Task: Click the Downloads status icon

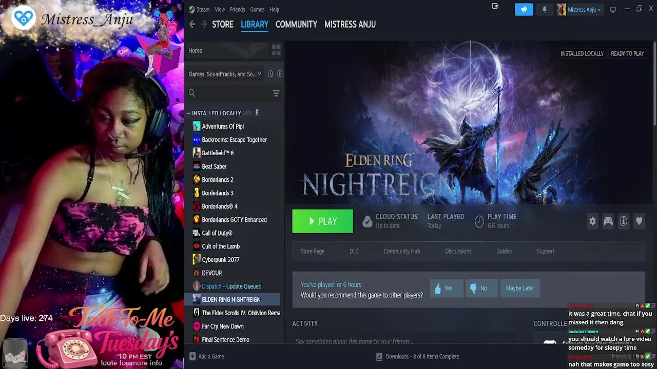Action: (379, 356)
